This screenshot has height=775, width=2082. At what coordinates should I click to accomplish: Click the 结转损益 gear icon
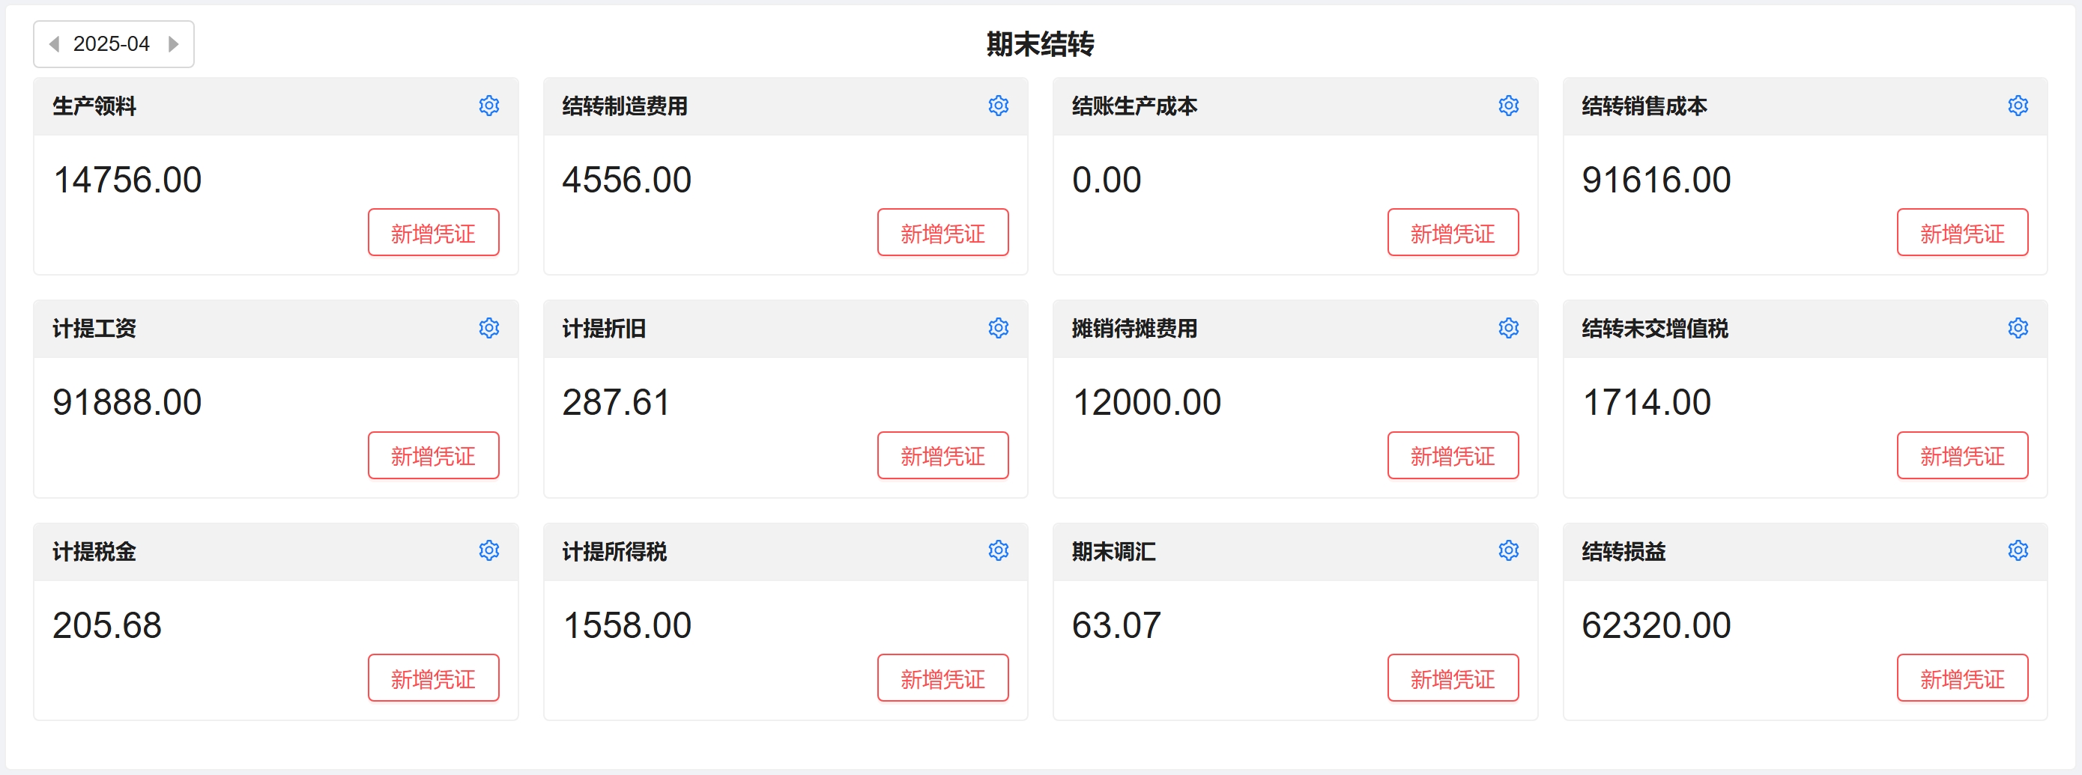tap(2018, 551)
